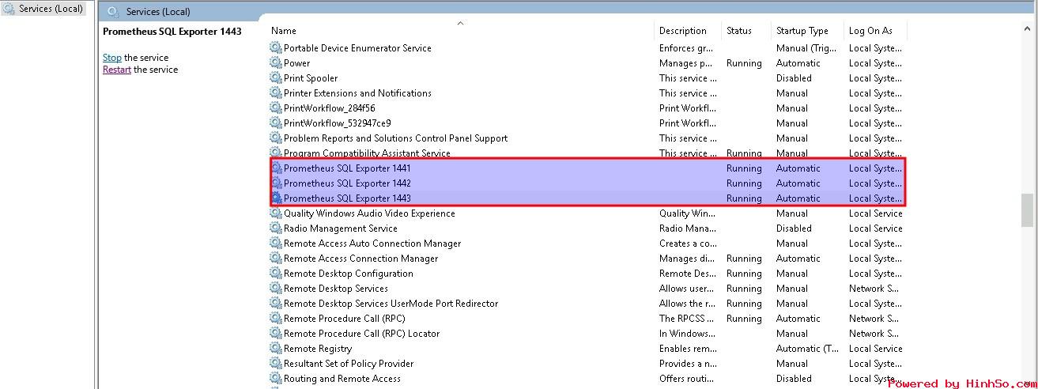Image resolution: width=1038 pixels, height=389 pixels.
Task: Click gear icon for Printer Extensions and Notifications
Action: pos(275,93)
